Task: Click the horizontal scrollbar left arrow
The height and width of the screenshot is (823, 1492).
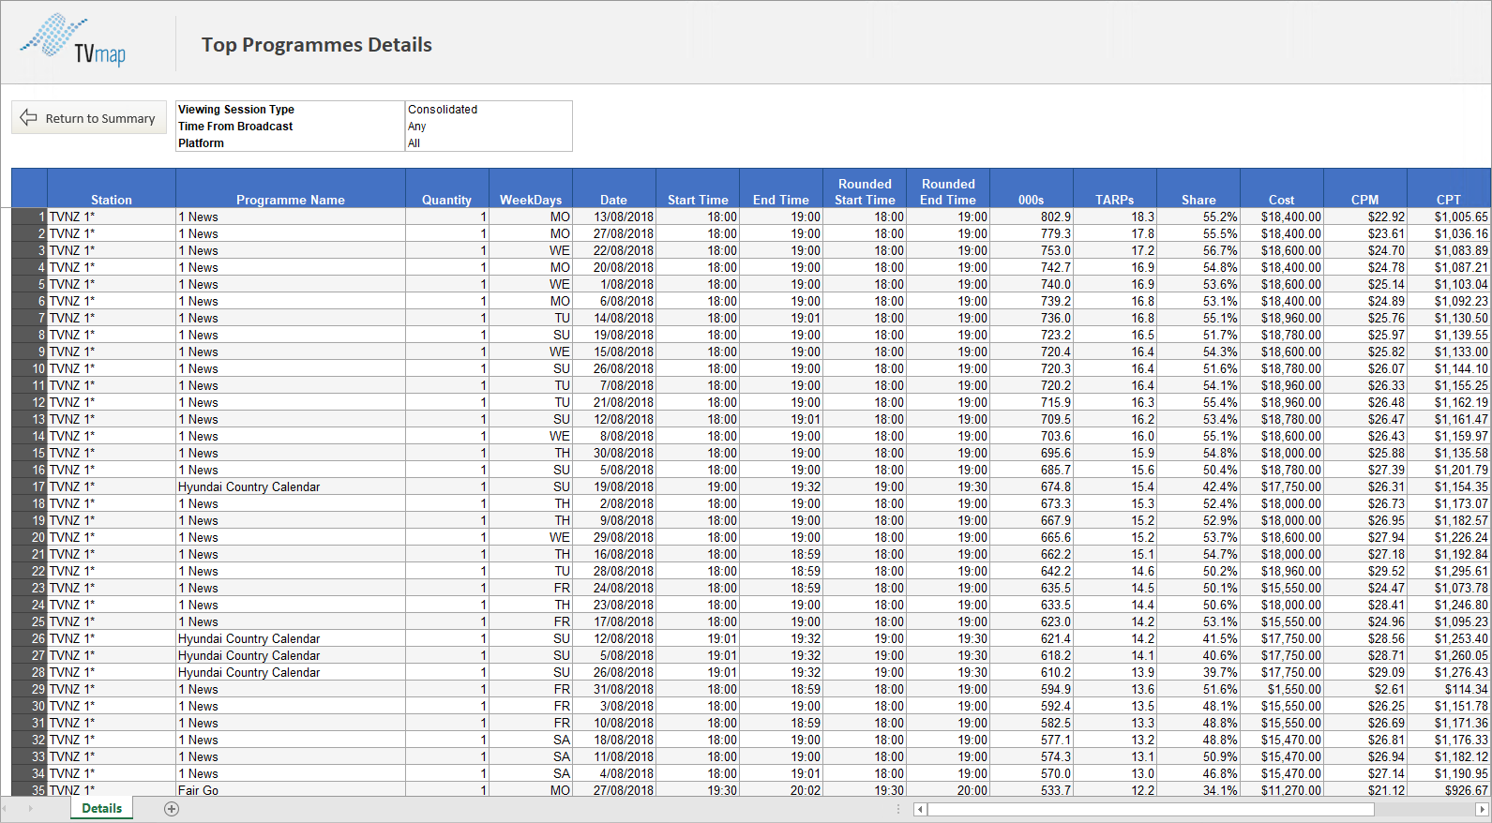Action: [x=920, y=809]
